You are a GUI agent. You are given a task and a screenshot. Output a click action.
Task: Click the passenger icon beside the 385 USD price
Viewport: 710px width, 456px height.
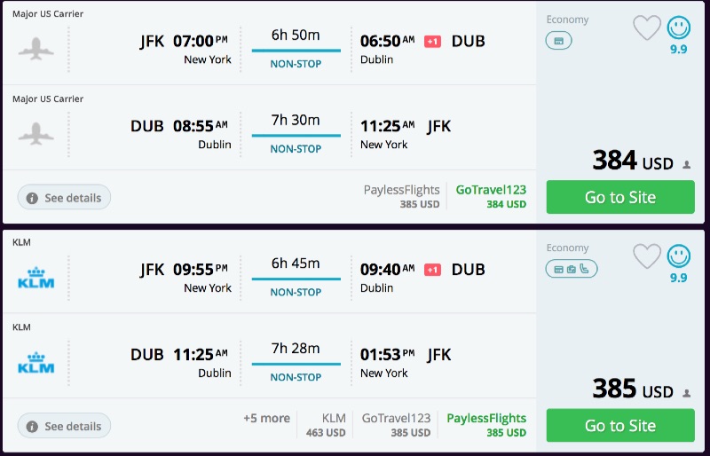686,393
